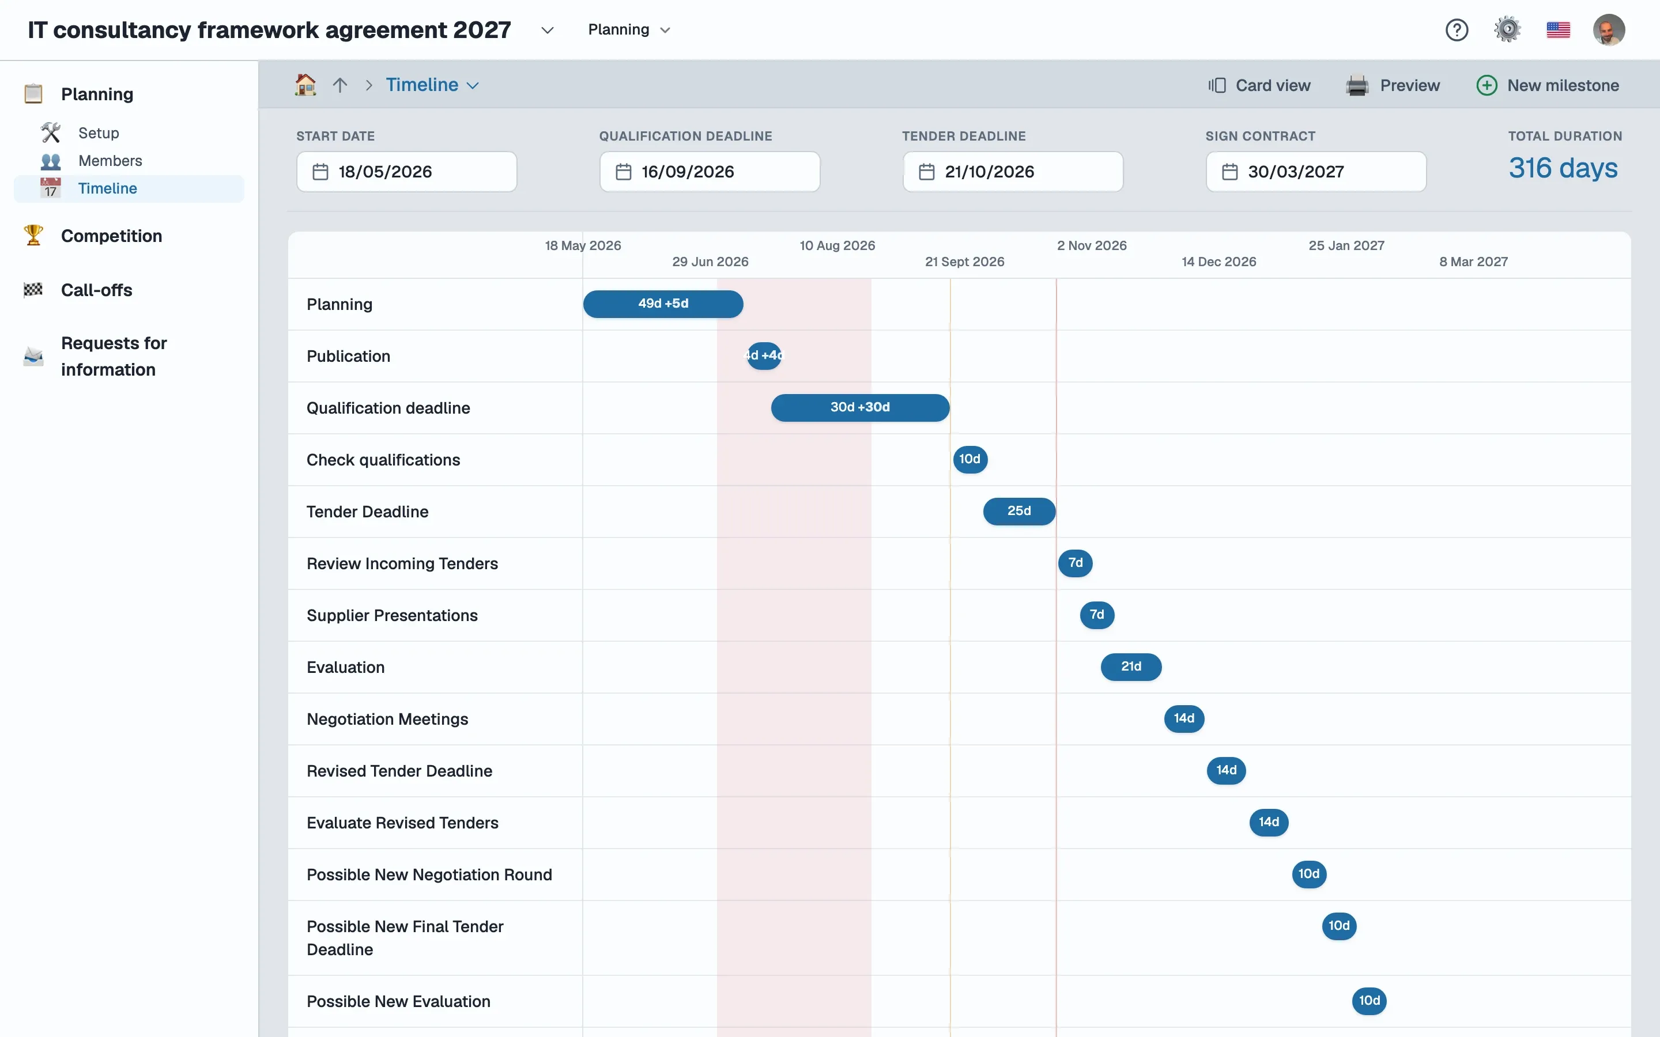Viewport: 1660px width, 1037px height.
Task: Navigate up with the up arrow icon
Action: [339, 85]
